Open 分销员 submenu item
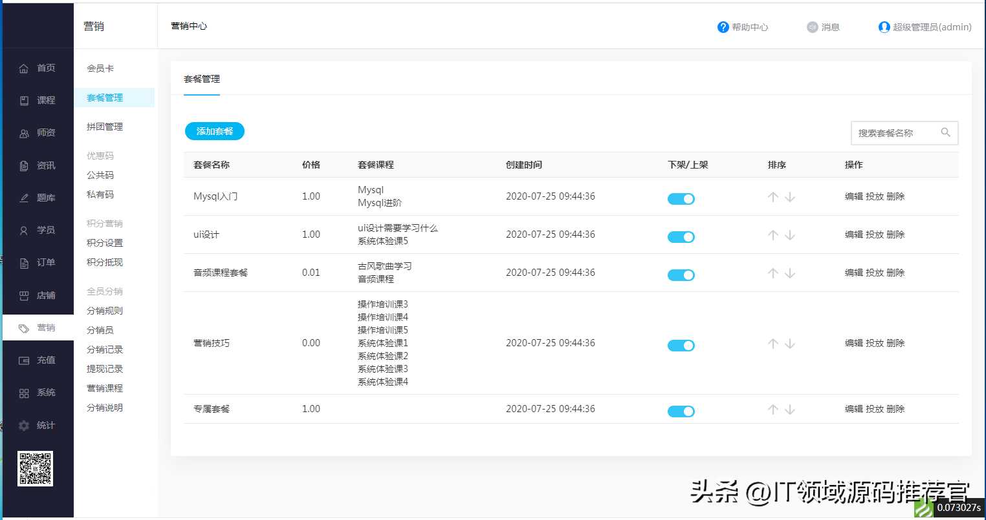This screenshot has height=520, width=986. click(x=100, y=330)
